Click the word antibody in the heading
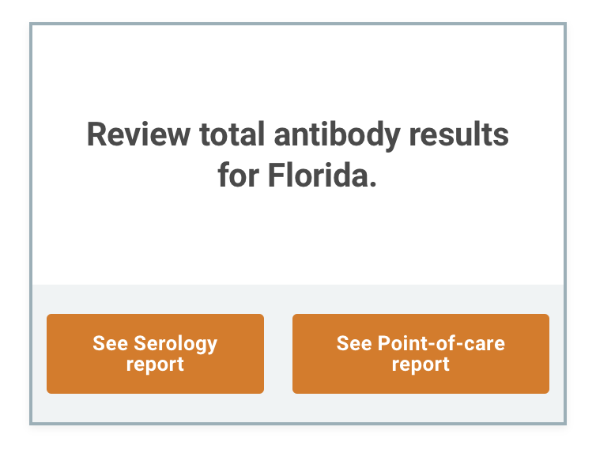Viewport: 596px width, 457px height. pyautogui.click(x=338, y=134)
